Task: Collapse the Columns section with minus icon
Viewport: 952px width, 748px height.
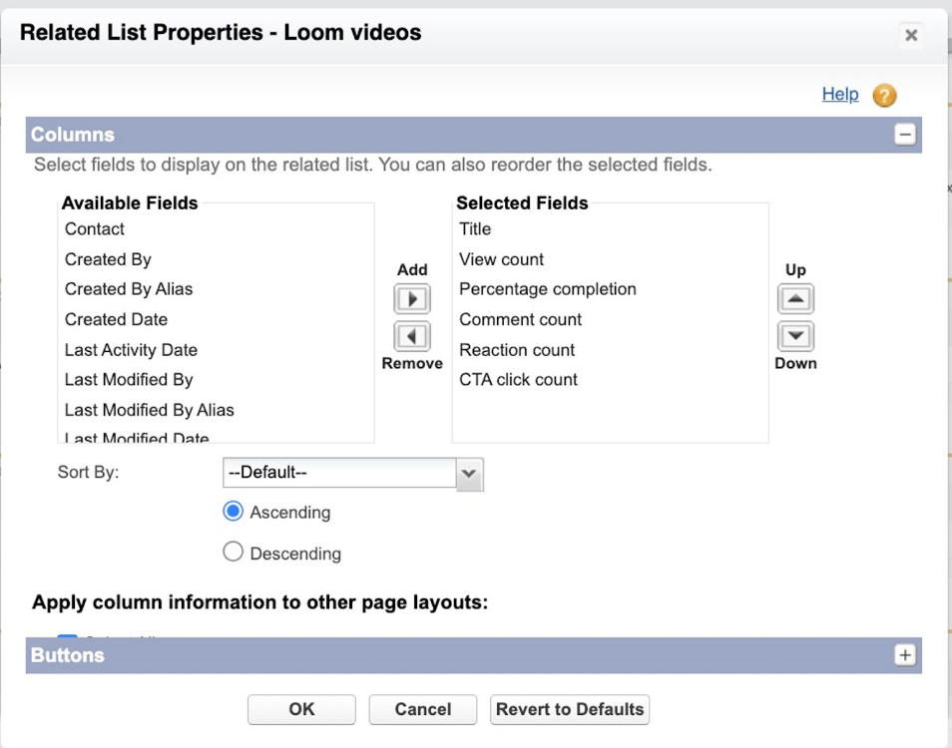Action: pos(905,135)
